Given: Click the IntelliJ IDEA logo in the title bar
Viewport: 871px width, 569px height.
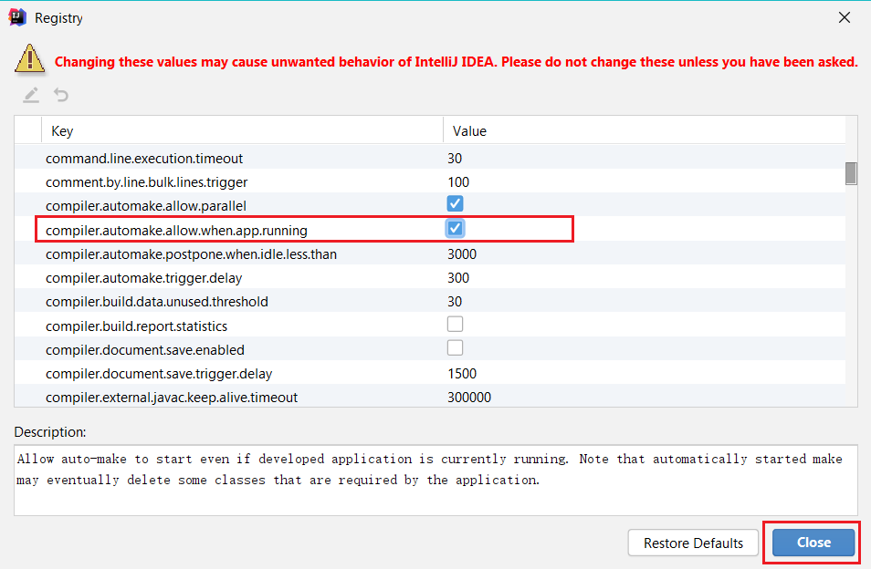Looking at the screenshot, I should (17, 17).
